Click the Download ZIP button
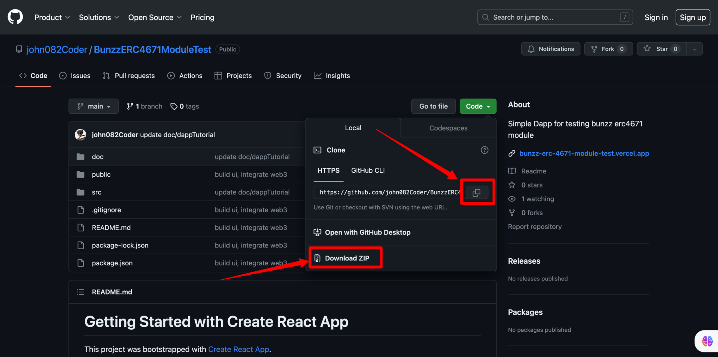This screenshot has height=357, width=718. point(345,258)
